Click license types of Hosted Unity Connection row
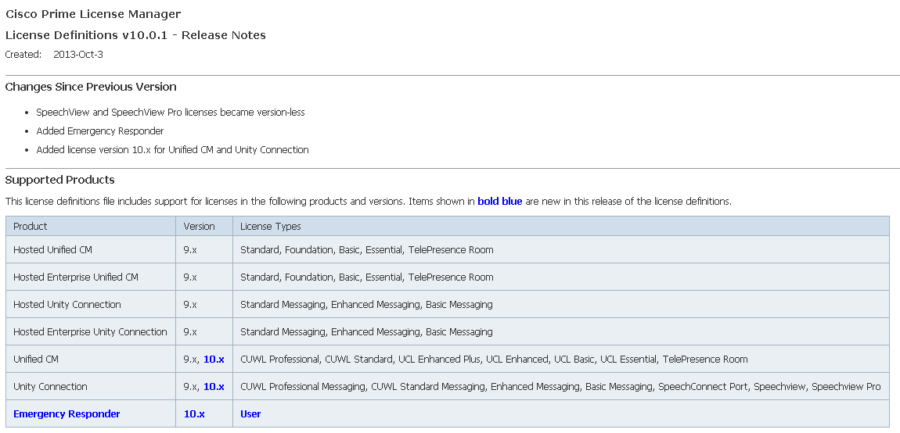 561,304
